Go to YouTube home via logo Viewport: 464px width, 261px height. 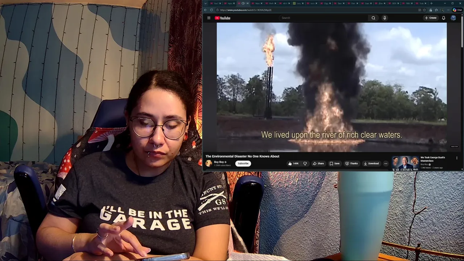(223, 18)
